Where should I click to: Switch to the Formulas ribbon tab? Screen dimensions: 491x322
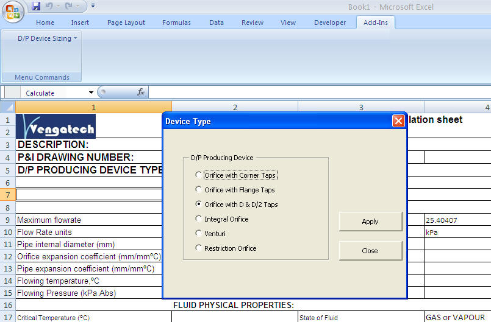click(x=176, y=23)
